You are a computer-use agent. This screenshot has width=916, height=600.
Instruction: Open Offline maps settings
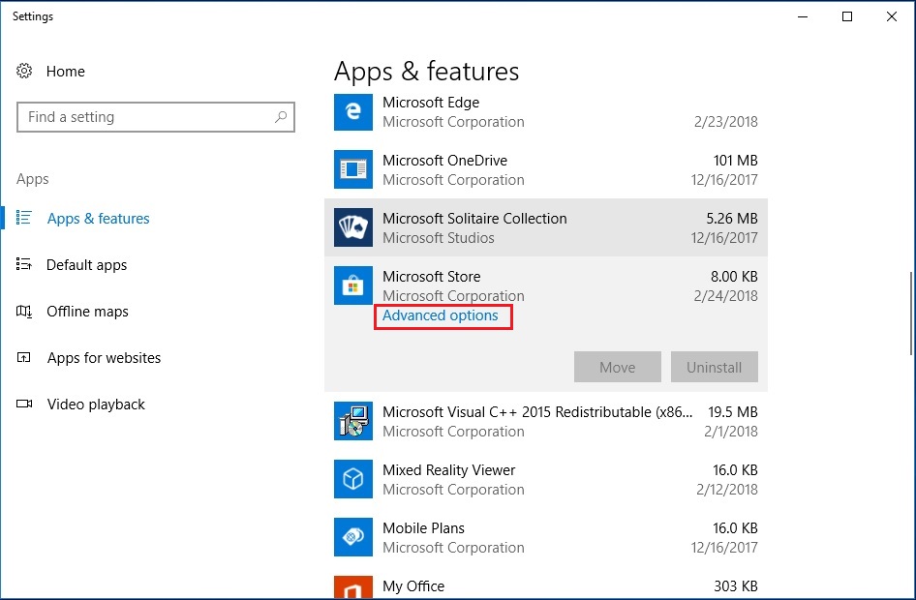pyautogui.click(x=87, y=311)
